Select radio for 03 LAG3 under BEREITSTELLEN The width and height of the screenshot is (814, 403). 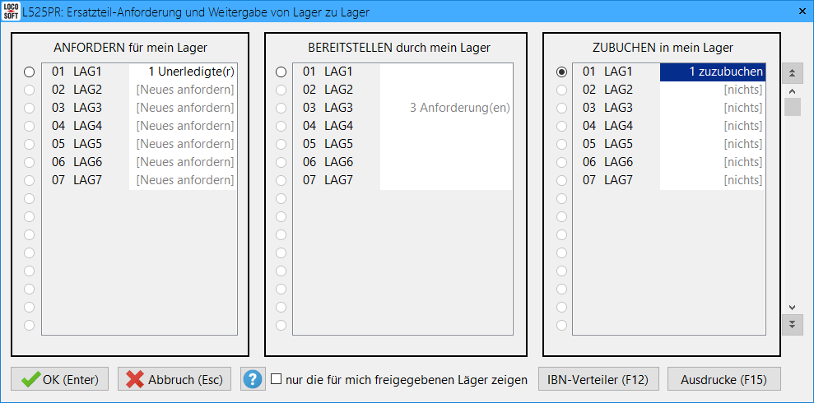(x=281, y=109)
